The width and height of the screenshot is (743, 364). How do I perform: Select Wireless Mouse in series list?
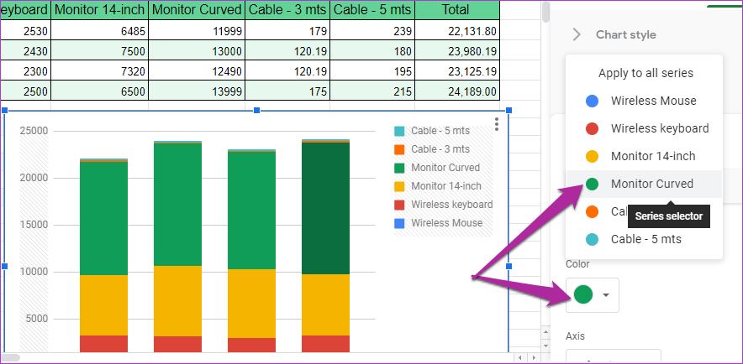point(653,101)
